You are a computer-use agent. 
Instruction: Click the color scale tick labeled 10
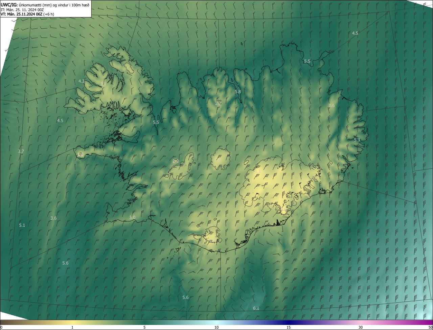point(216,327)
